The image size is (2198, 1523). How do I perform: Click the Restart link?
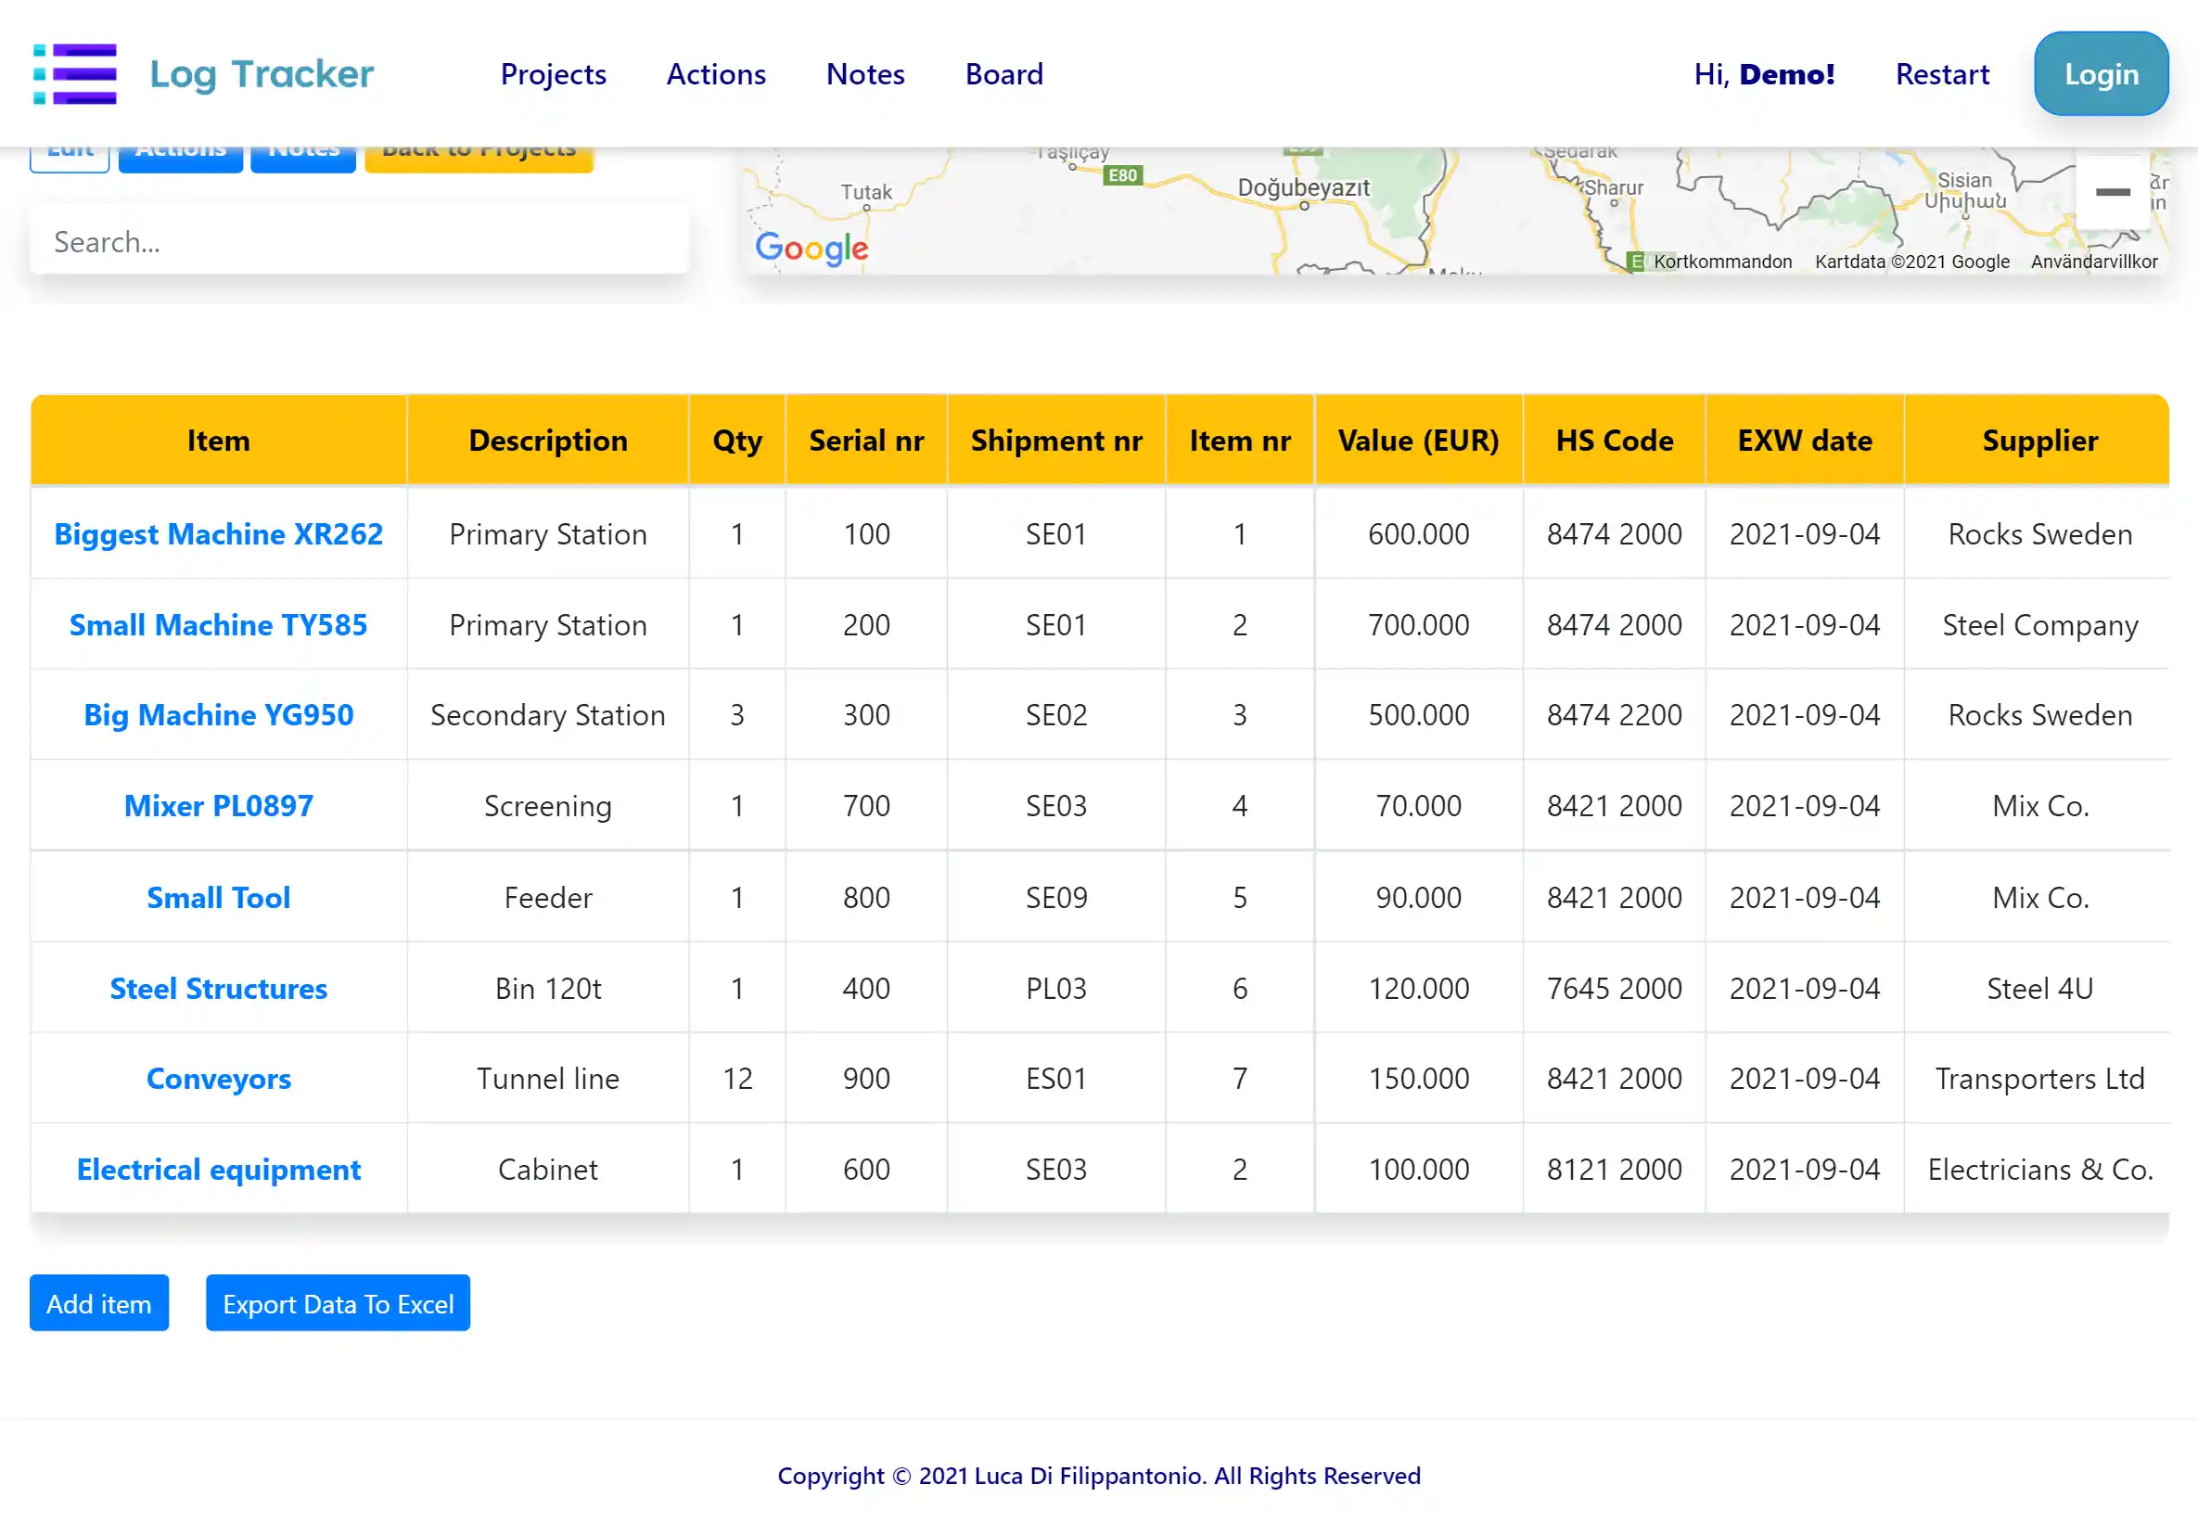click(1941, 74)
